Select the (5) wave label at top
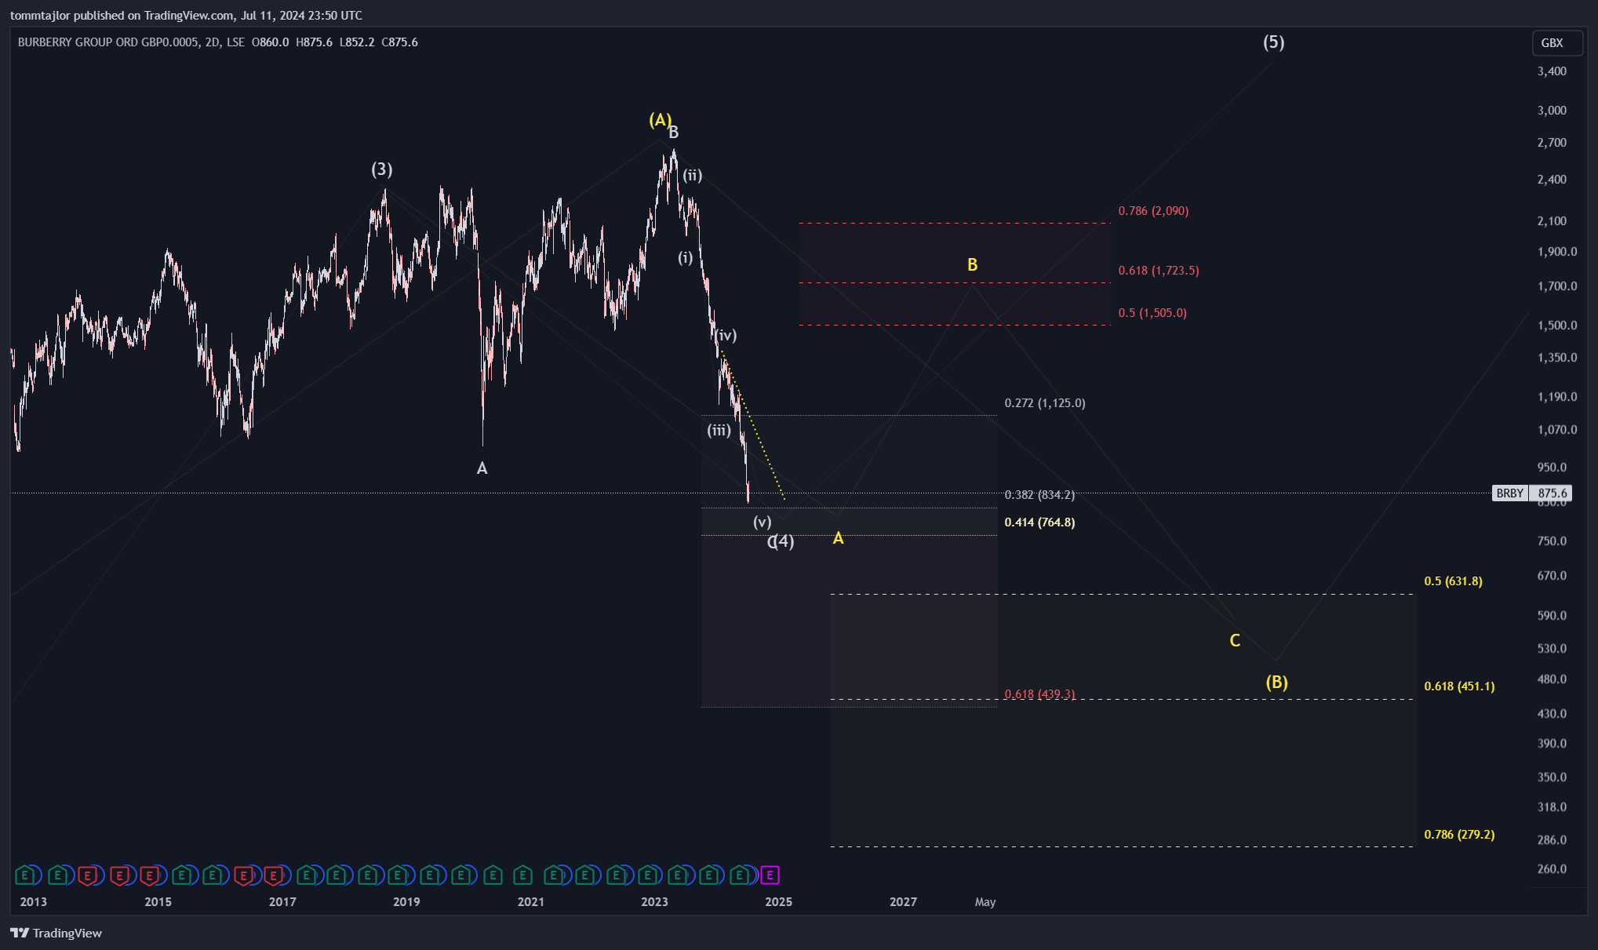 pyautogui.click(x=1273, y=42)
